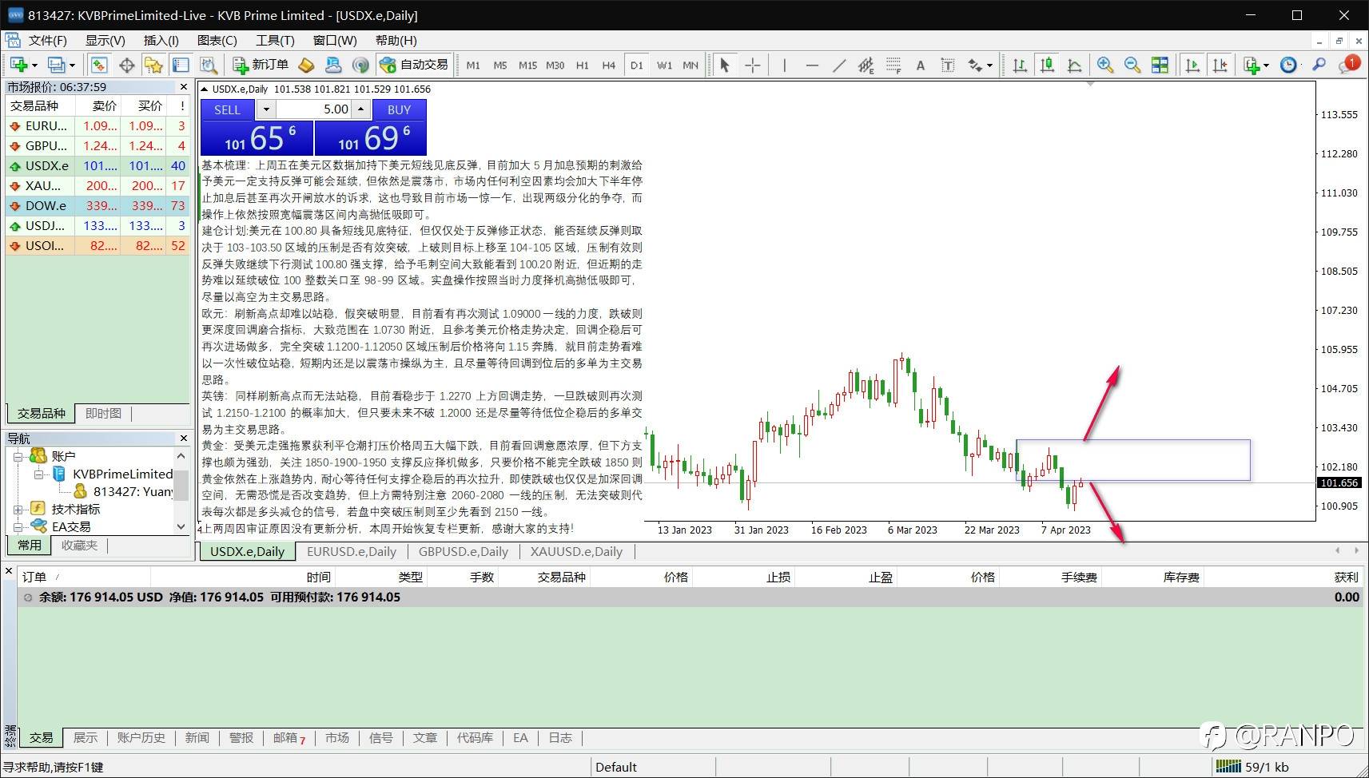Select the horizontal line drawing tool
Viewport: 1369px width, 778px height.
812,65
